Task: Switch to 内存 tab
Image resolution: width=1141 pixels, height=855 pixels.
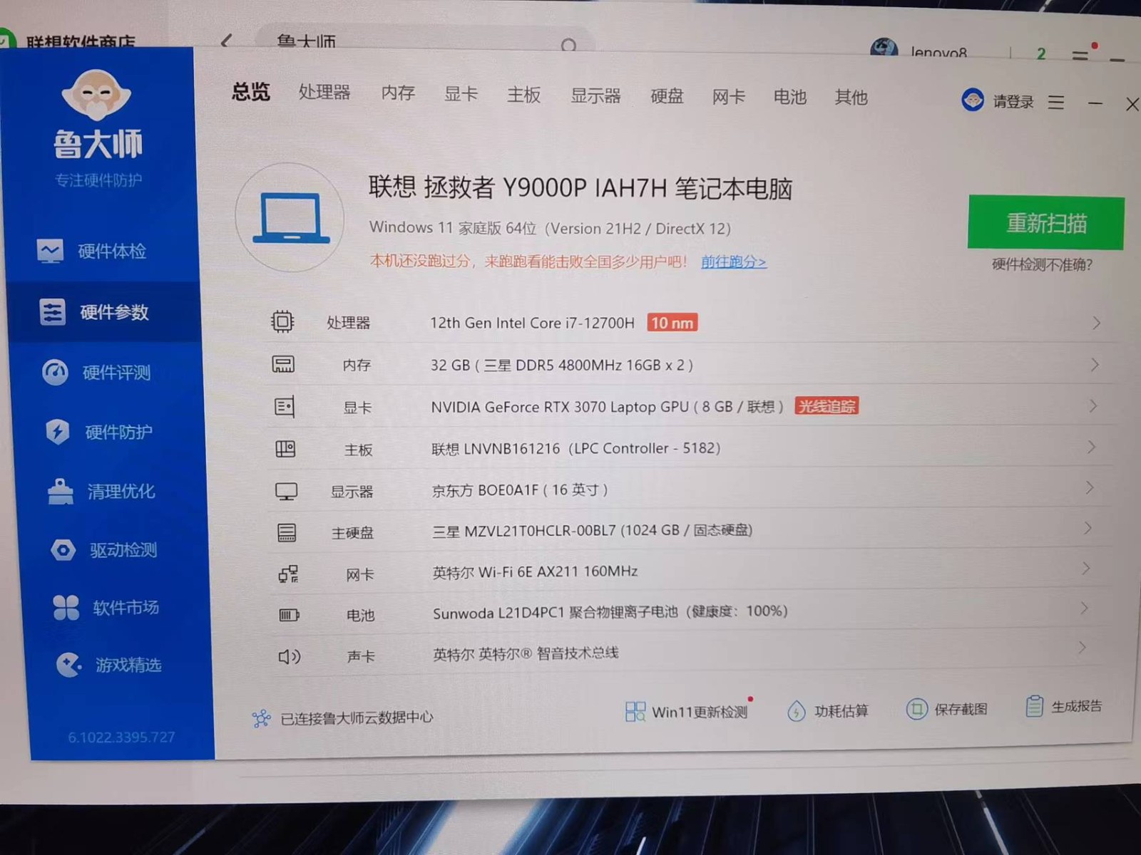Action: [x=398, y=93]
